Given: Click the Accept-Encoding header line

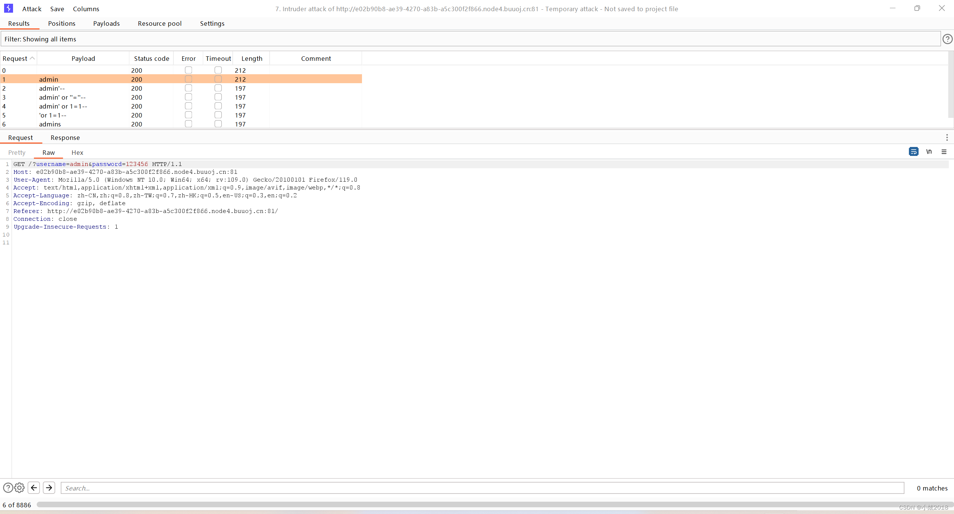Looking at the screenshot, I should (x=69, y=203).
